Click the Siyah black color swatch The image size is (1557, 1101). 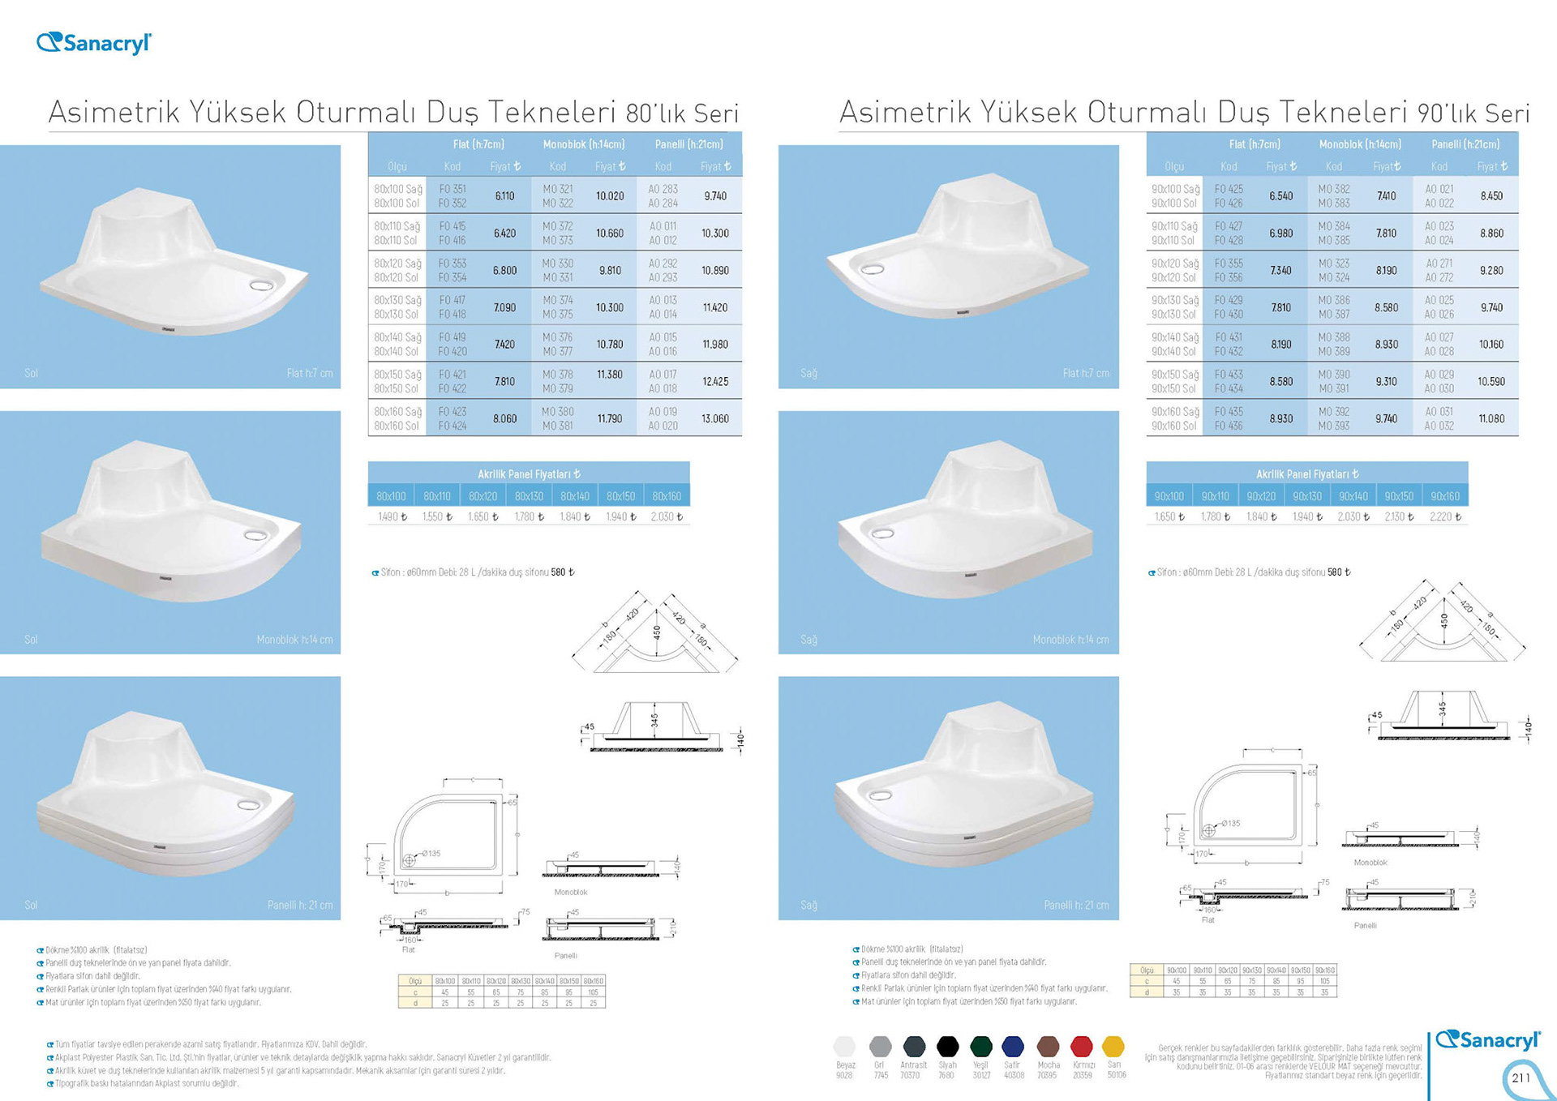(947, 1046)
